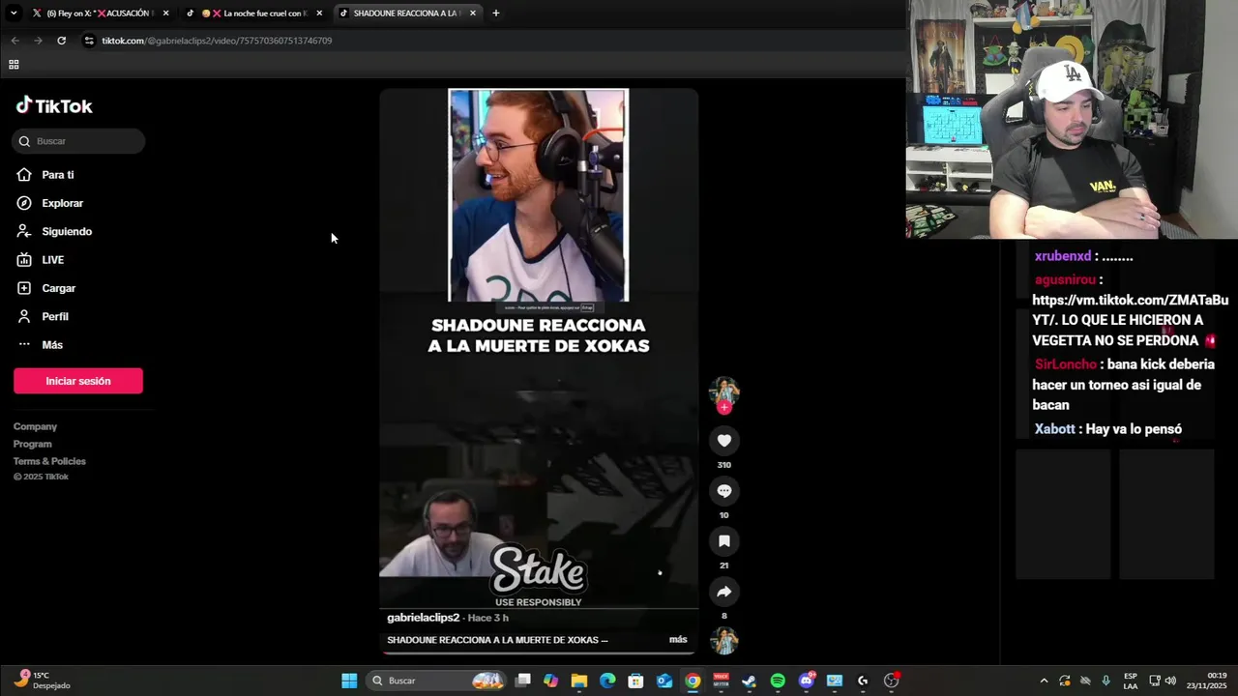Switch to 'La noche fue cruel' TikTok tab
Viewport: 1238px width, 696px height.
point(256,14)
